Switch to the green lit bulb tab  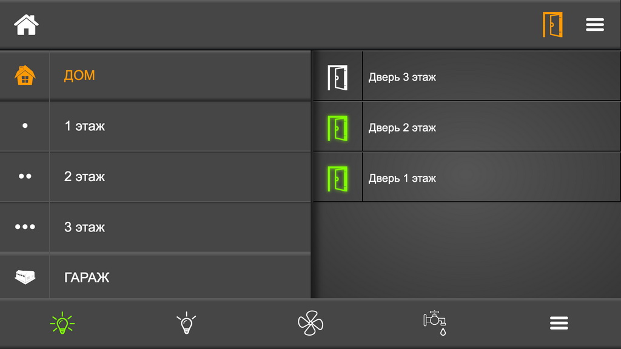(62, 324)
